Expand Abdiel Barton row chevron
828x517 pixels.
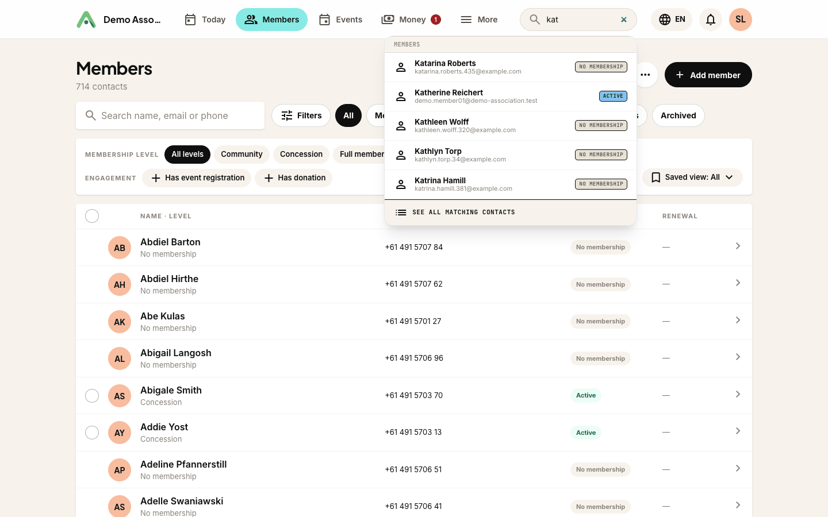click(738, 246)
